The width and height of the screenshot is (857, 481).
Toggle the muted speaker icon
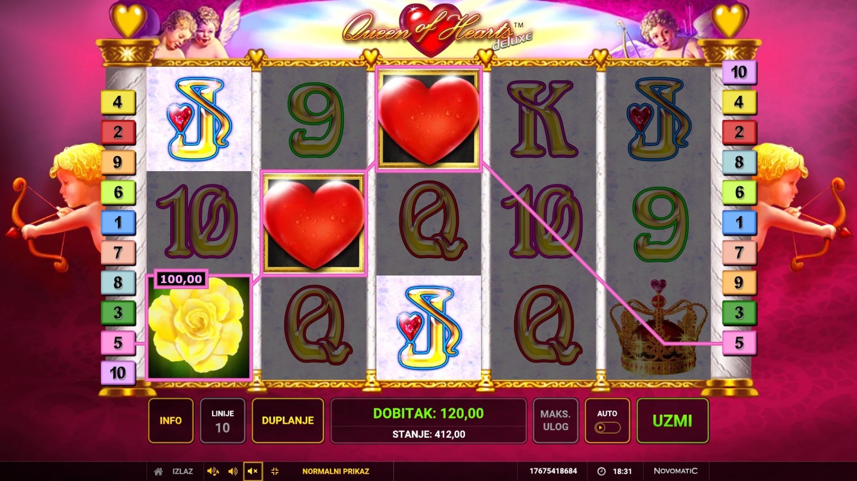coord(253,471)
